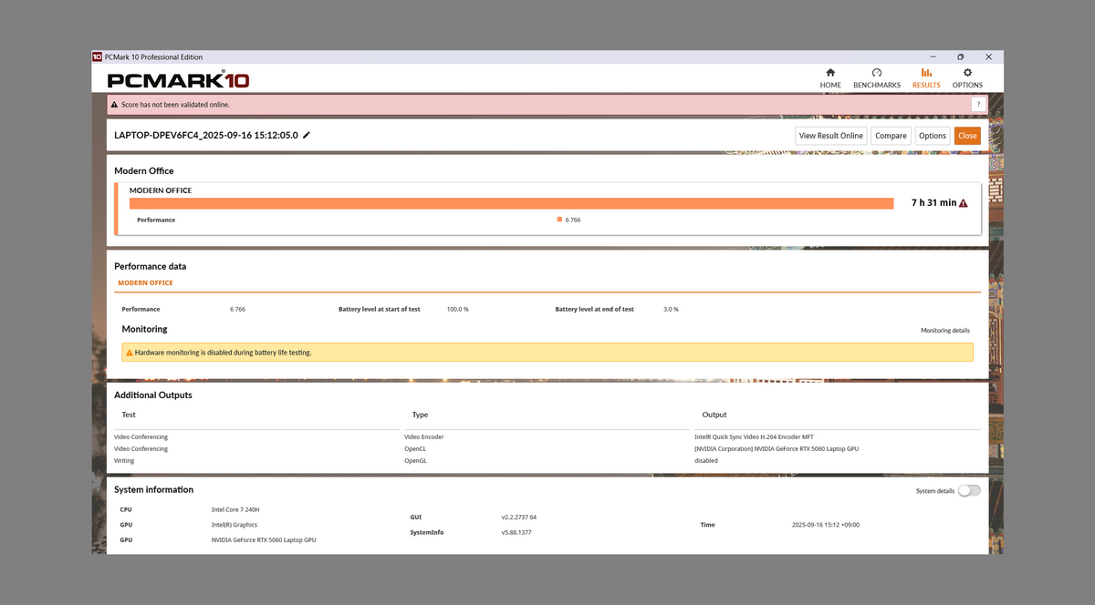
Task: Open the OPTIONS gear section
Action: pos(967,77)
